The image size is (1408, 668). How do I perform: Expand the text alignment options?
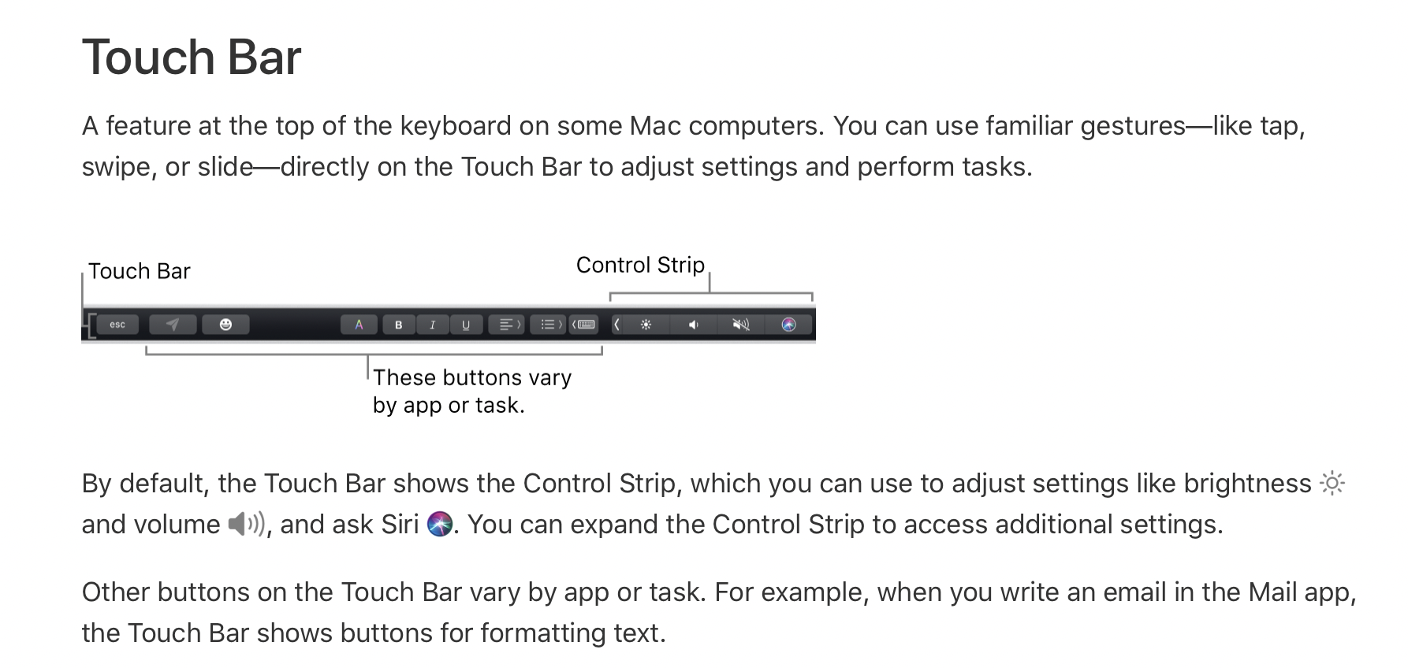point(506,325)
